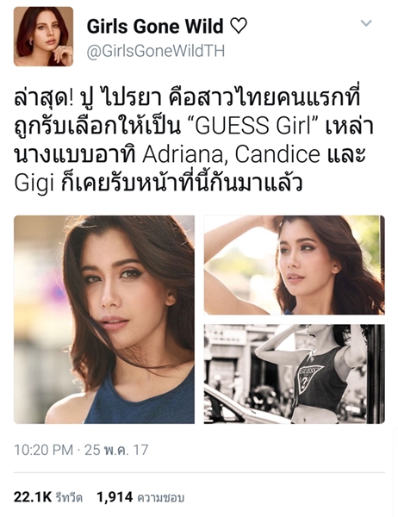Viewport: 398px width, 517px height.
Task: Tap the heart symbol beside account name
Action: point(238,27)
